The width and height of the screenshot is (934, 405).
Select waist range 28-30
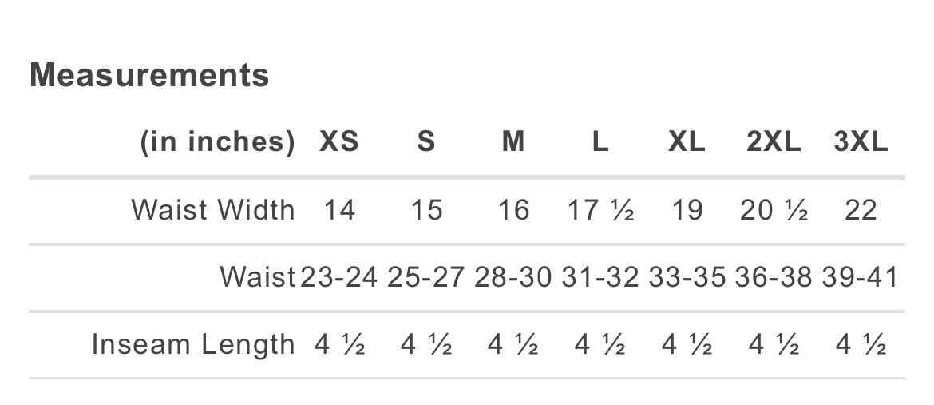pyautogui.click(x=513, y=277)
